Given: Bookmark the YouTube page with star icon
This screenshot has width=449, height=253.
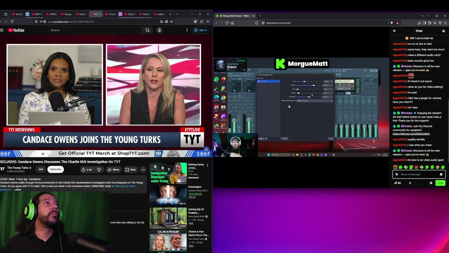Looking at the screenshot, I should coord(171,21).
